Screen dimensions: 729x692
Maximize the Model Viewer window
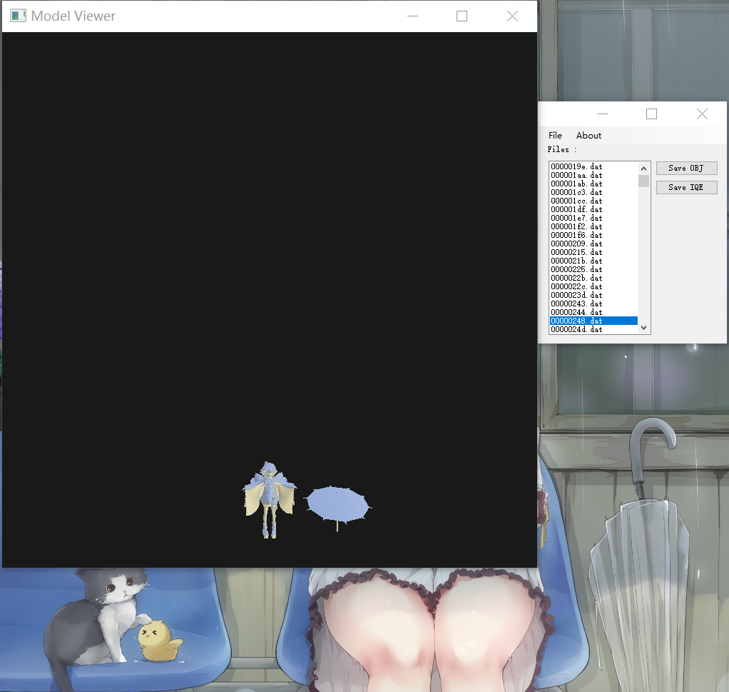(x=462, y=16)
